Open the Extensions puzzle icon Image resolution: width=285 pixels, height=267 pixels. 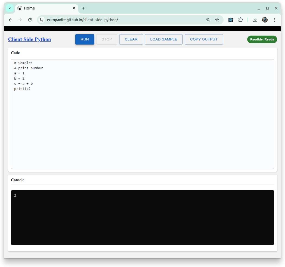tap(240, 20)
